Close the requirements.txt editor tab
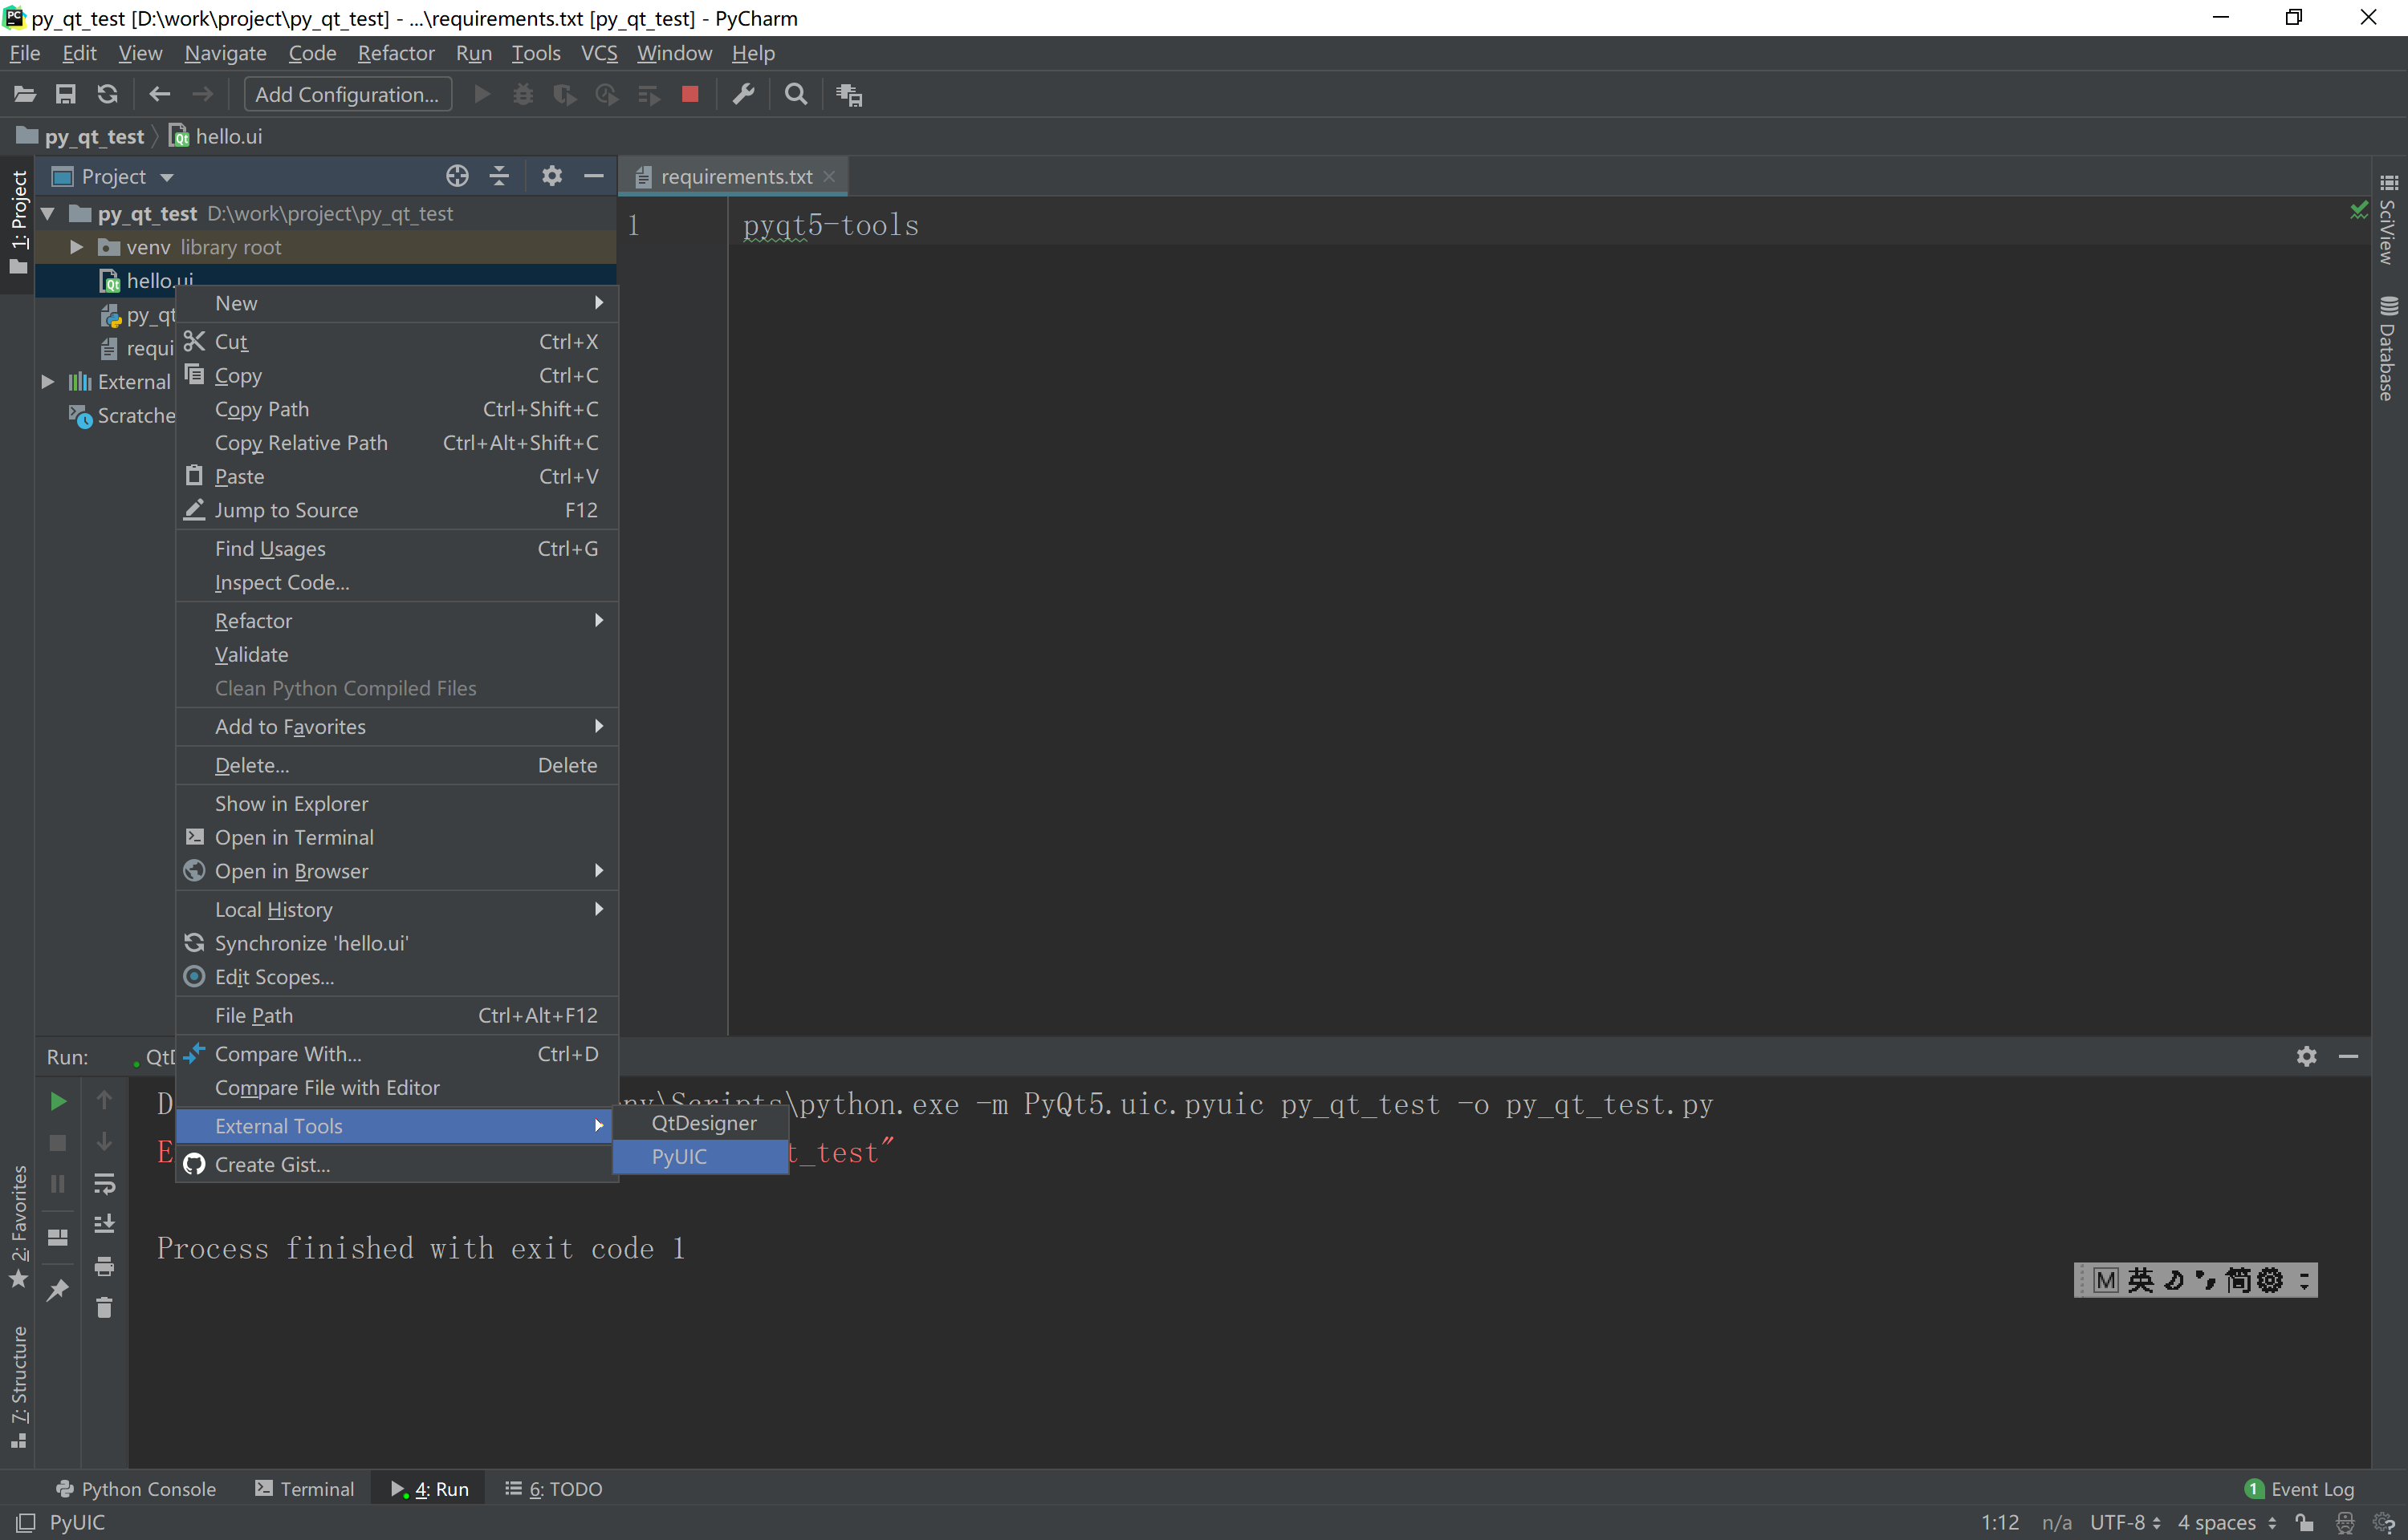The width and height of the screenshot is (2408, 1540). (x=829, y=177)
